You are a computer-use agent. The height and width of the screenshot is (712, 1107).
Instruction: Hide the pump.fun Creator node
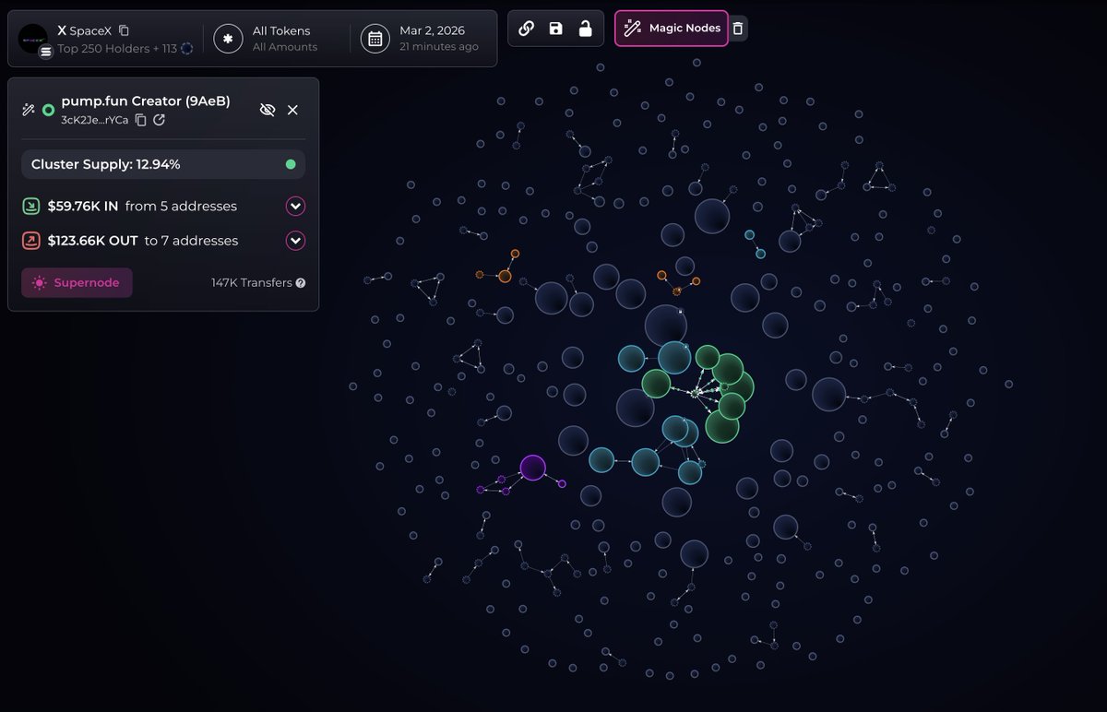tap(268, 110)
